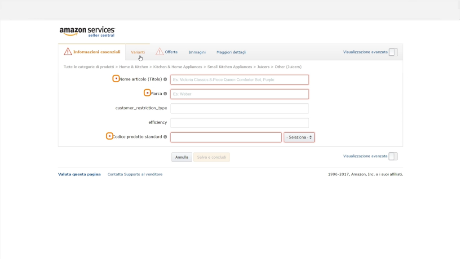Click required asterisk marker before Nome articolo
This screenshot has width=460, height=259.
pyautogui.click(x=116, y=79)
